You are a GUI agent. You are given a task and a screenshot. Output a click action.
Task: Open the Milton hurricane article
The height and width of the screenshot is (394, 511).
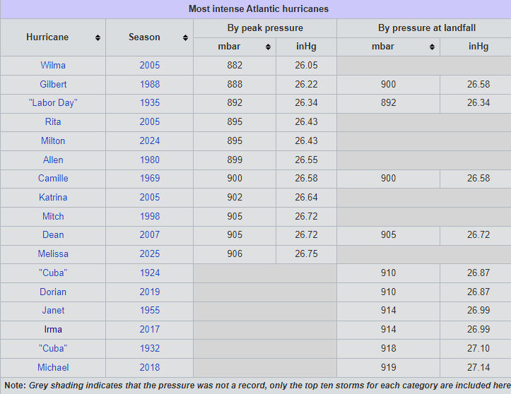[x=53, y=141]
